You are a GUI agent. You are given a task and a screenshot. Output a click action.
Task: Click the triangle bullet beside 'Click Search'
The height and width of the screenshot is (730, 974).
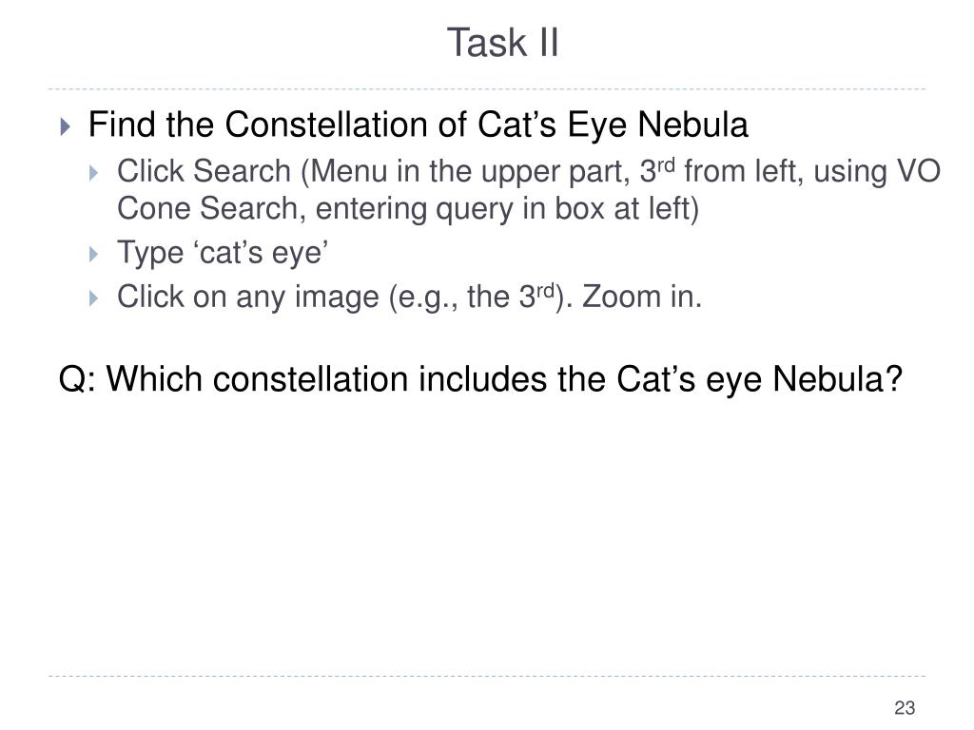tap(94, 173)
